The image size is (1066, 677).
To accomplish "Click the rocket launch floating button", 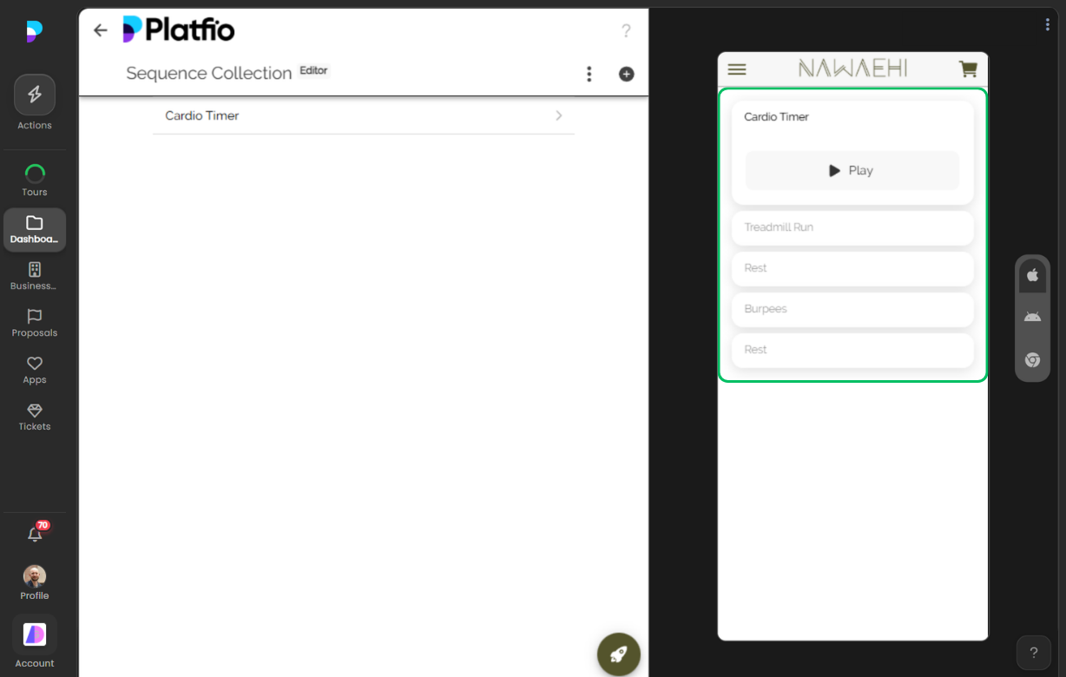I will [619, 654].
